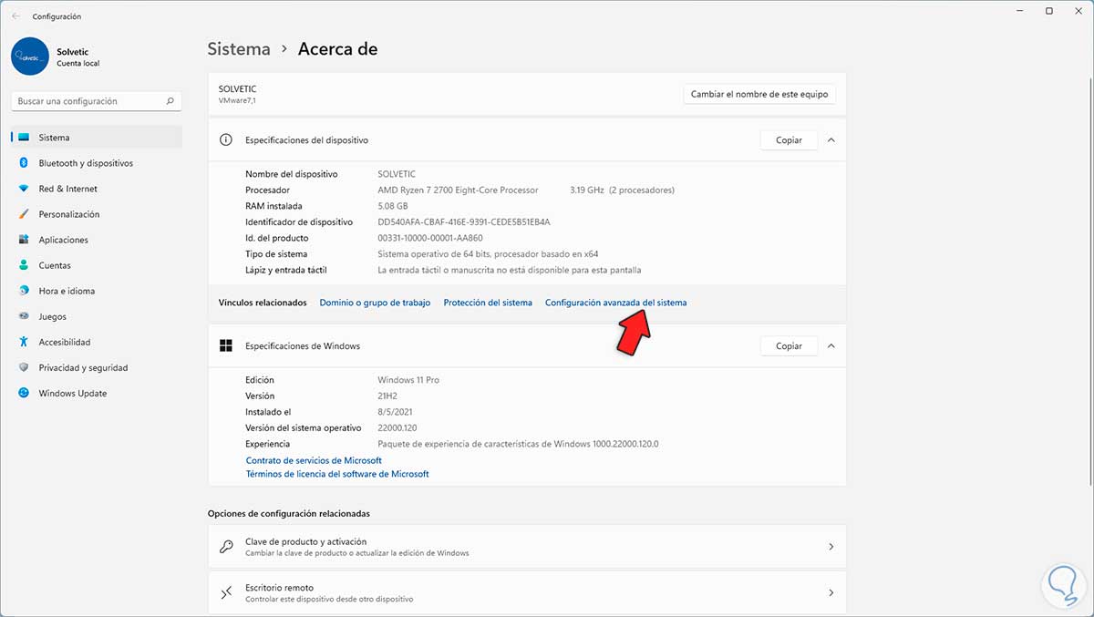This screenshot has width=1094, height=617.
Task: Minimize the Configuración window
Action: (x=1019, y=11)
